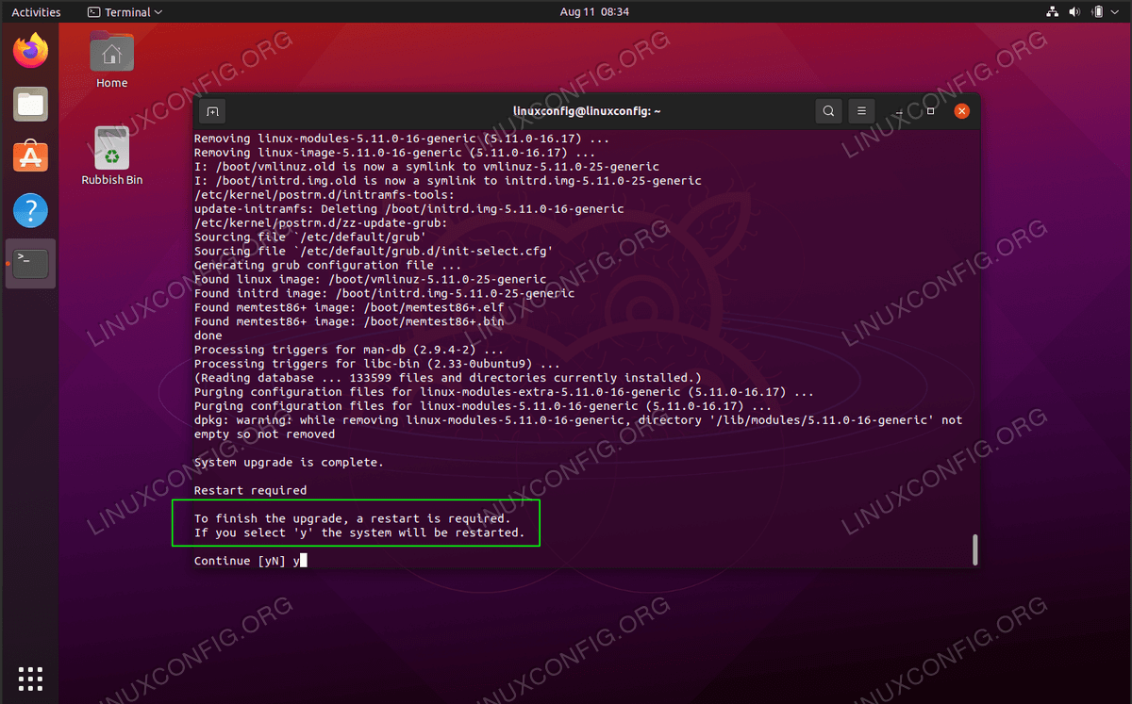Launch the Files manager from the dock
Screen dimensions: 1132x704
[30, 104]
